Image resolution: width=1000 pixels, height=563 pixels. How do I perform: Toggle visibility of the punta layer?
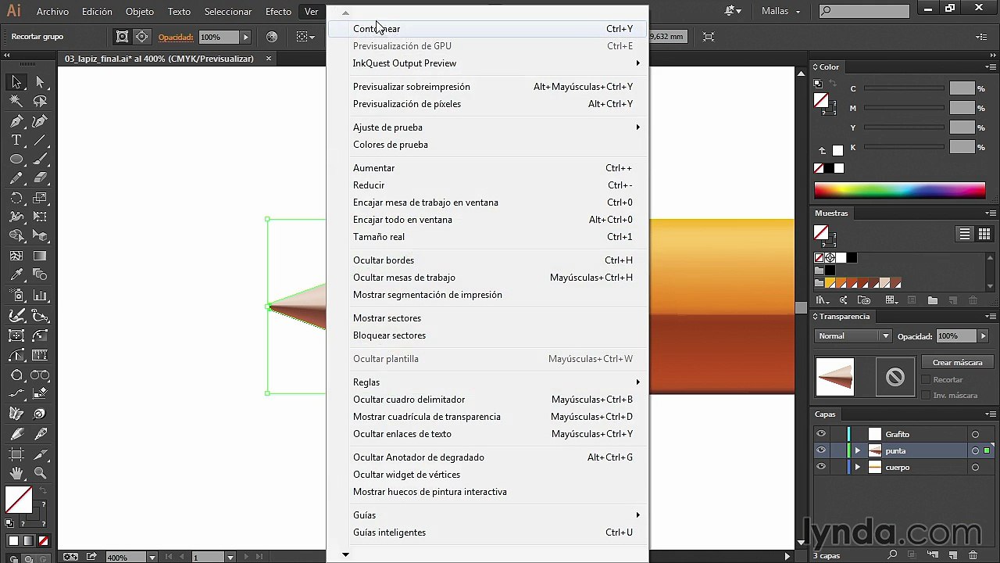click(x=821, y=450)
